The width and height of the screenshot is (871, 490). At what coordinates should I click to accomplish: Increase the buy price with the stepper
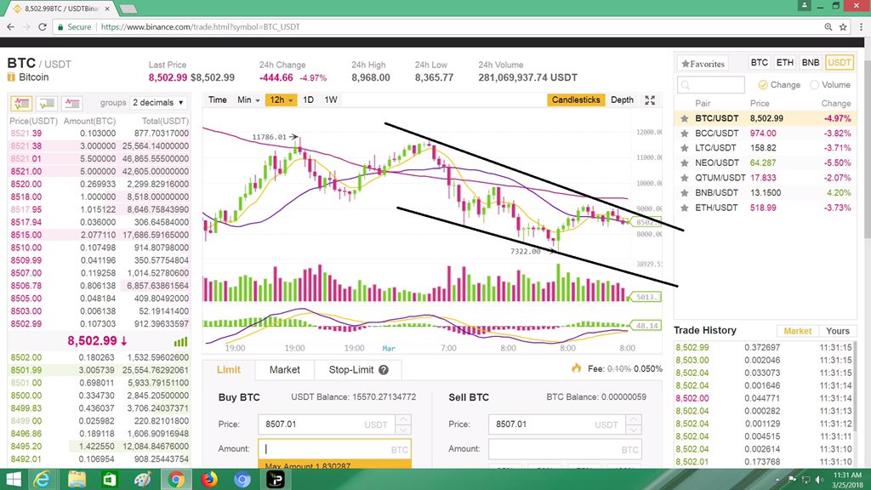click(403, 419)
